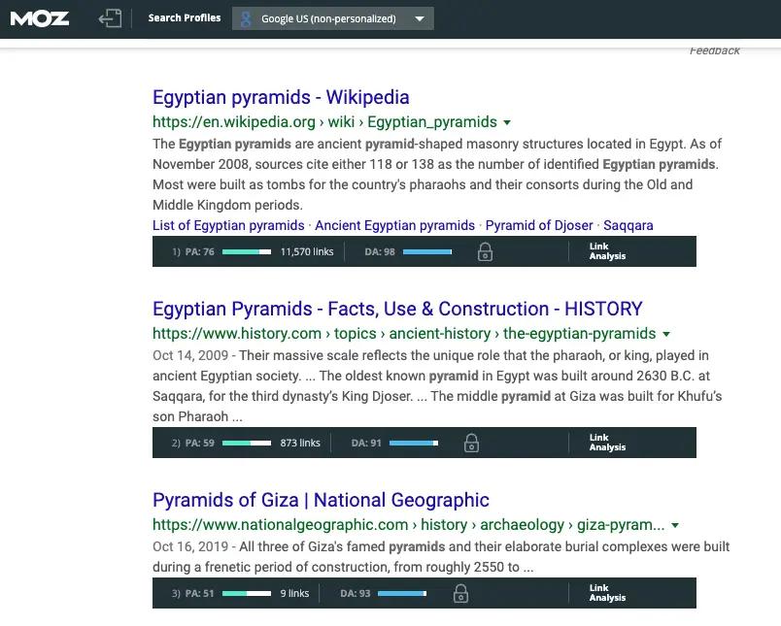781x626 pixels.
Task: Open the Ancient Egyptian pyramids sitelink
Action: [x=394, y=225]
